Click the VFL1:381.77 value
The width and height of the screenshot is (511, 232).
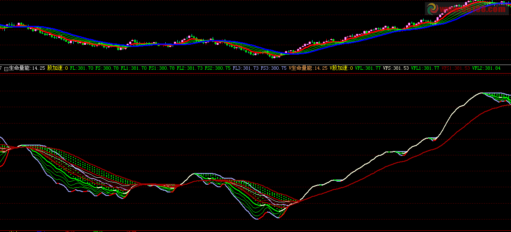425,68
